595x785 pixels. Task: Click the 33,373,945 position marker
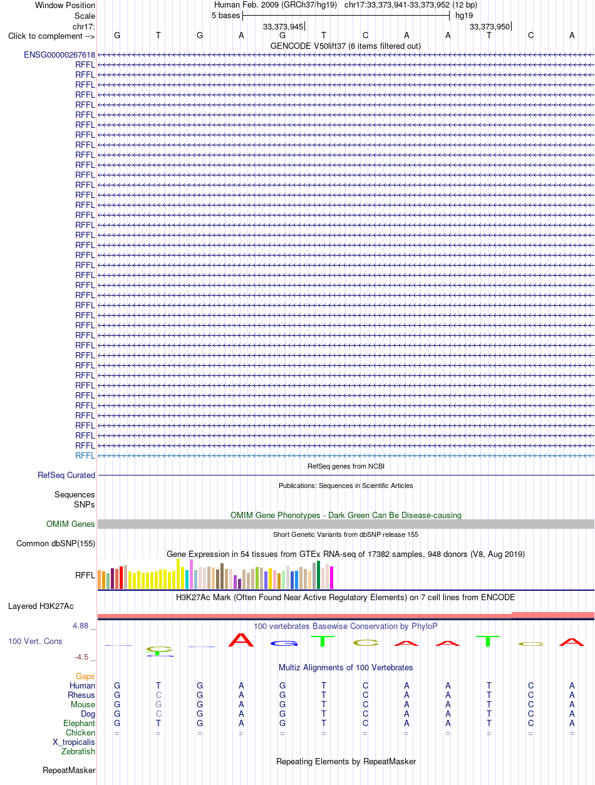[x=283, y=26]
